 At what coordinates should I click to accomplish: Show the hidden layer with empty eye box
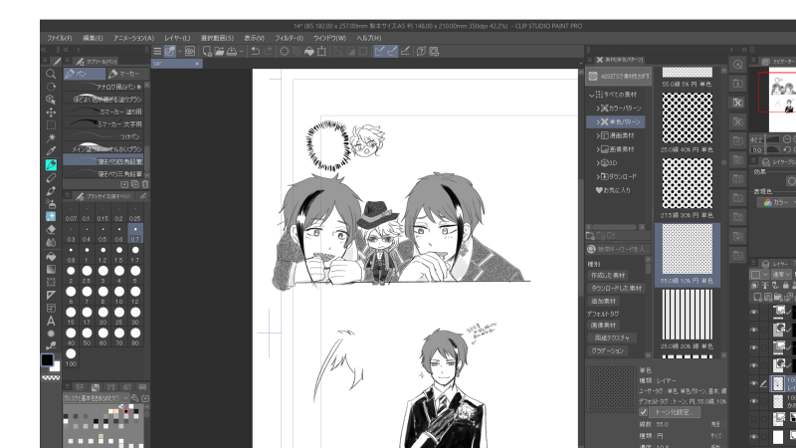coord(754,419)
